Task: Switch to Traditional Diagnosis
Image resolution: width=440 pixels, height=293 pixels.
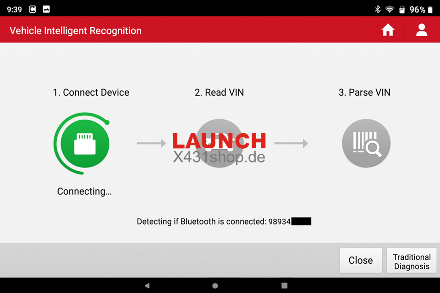Action: tap(412, 261)
